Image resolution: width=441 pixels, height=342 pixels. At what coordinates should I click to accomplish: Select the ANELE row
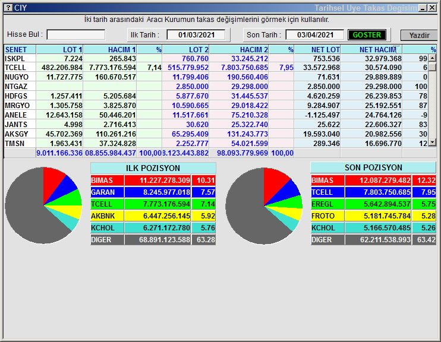216,115
